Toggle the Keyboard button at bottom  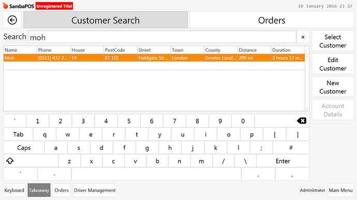pos(14,190)
